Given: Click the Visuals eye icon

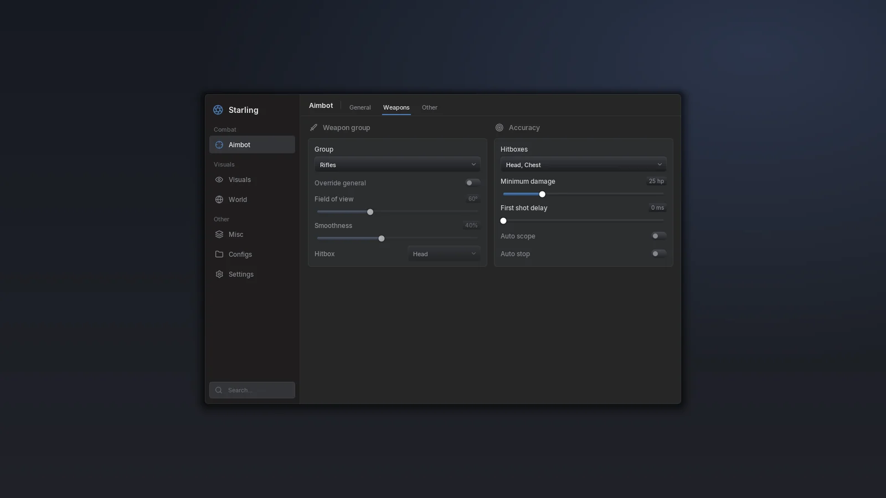Looking at the screenshot, I should coord(219,180).
